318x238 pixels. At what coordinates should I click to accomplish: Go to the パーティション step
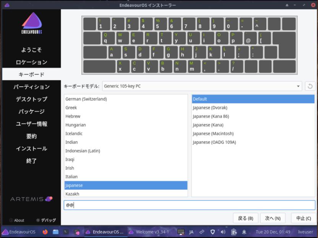pos(31,87)
